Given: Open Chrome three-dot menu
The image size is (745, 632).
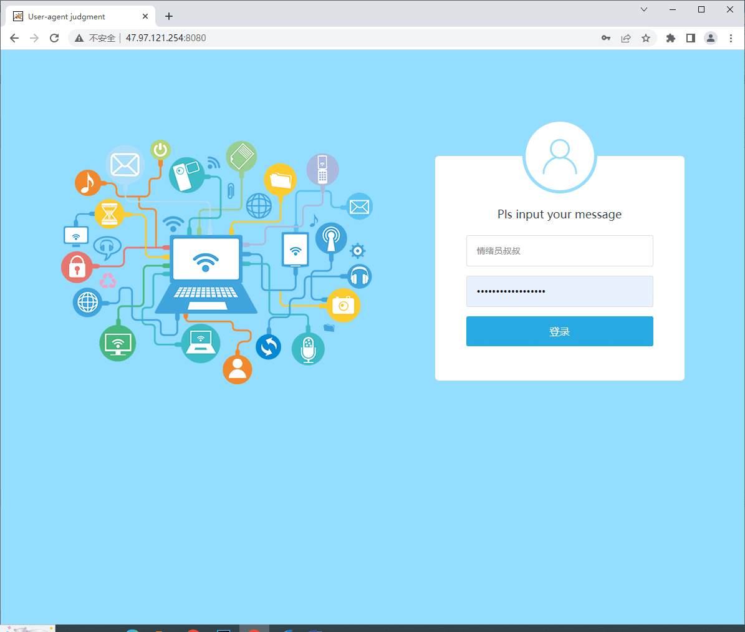Looking at the screenshot, I should [731, 38].
